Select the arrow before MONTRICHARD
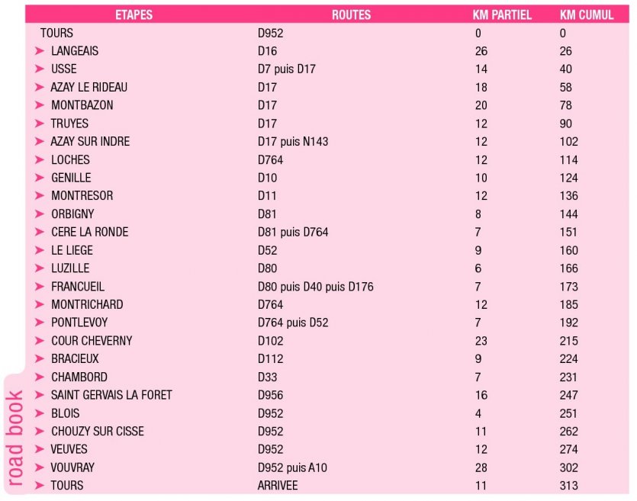Viewport: 637px width, 501px height. tap(40, 304)
